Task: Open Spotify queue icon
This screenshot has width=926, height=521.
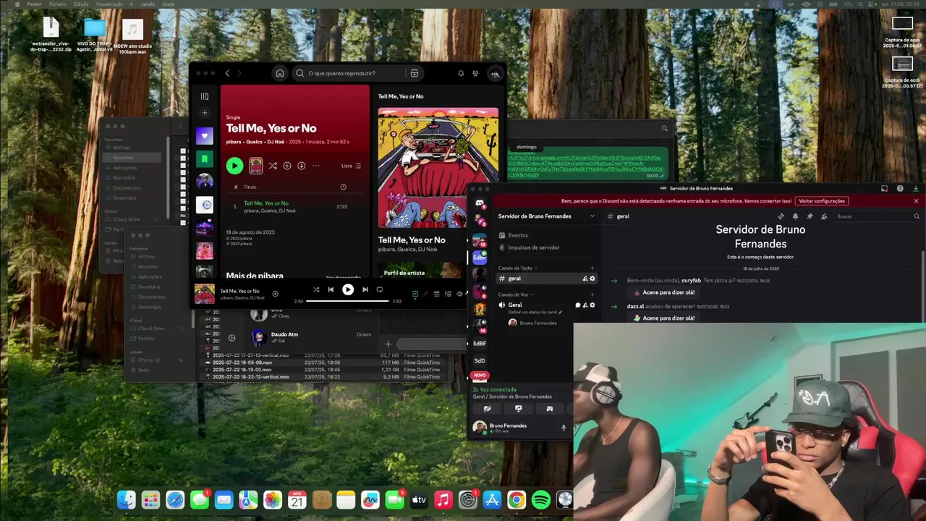Action: (436, 294)
